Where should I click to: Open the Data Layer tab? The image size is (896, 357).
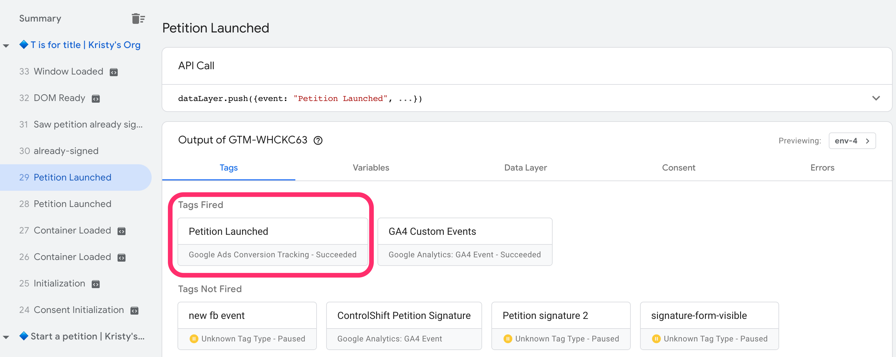(525, 168)
